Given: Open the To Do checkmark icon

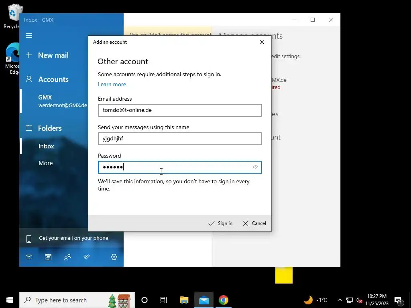Looking at the screenshot, I should 87,257.
